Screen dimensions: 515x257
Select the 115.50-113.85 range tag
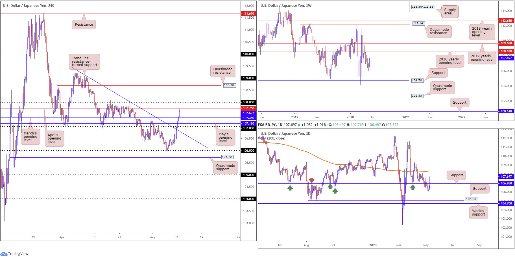pyautogui.click(x=422, y=7)
